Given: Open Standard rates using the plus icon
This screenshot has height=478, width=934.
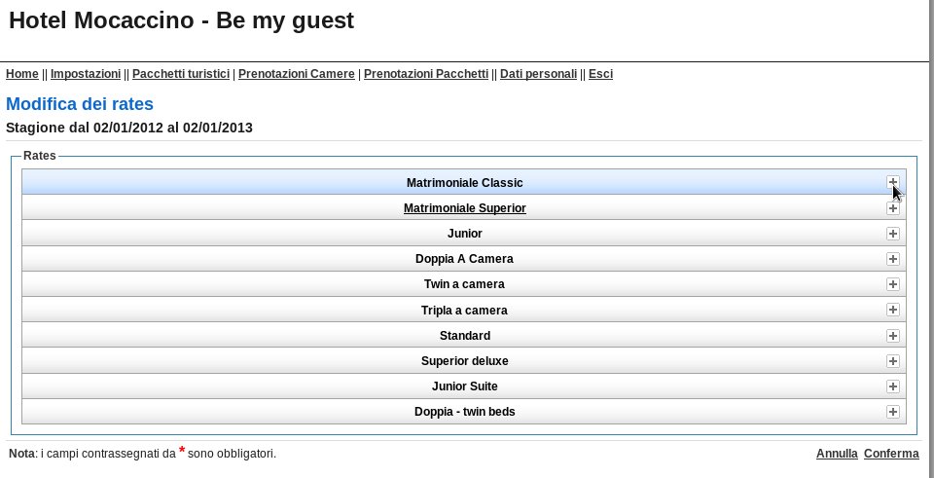Looking at the screenshot, I should [x=892, y=336].
